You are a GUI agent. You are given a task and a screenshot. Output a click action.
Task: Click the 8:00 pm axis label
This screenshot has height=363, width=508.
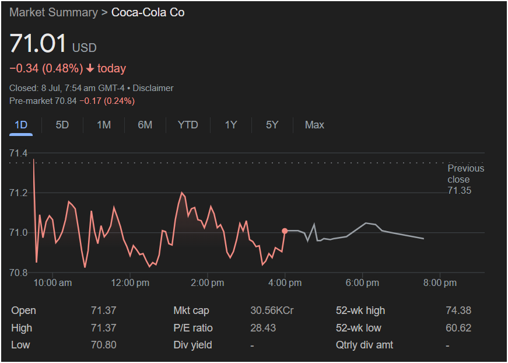click(440, 283)
